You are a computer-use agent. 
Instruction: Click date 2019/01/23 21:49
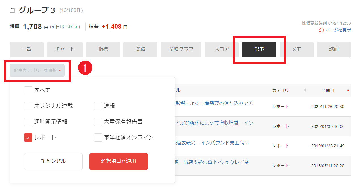click(x=328, y=146)
